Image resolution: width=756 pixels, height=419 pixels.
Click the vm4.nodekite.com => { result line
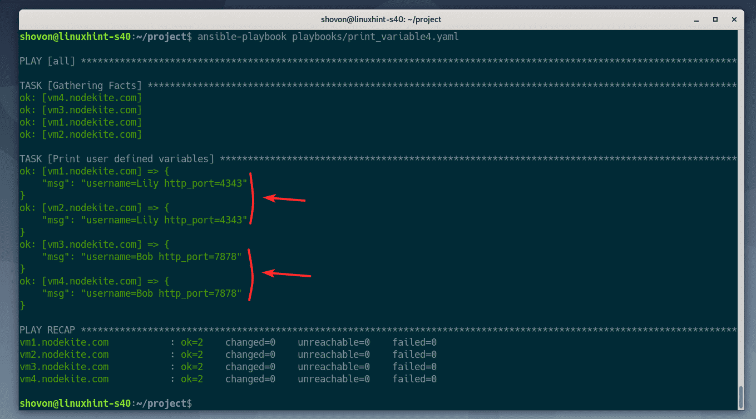pyautogui.click(x=95, y=281)
